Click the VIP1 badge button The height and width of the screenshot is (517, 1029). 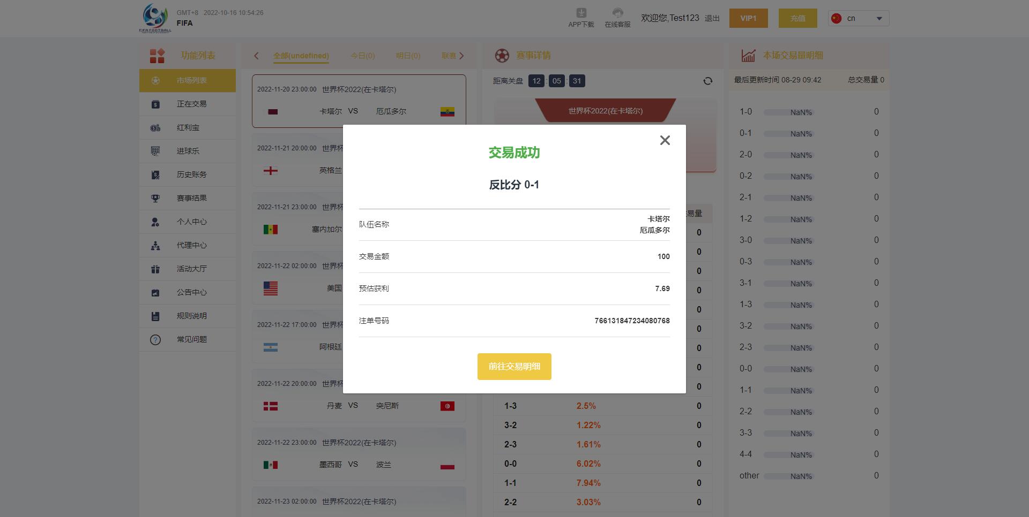748,18
